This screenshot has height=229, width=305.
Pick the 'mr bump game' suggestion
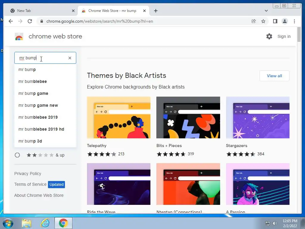(x=45, y=93)
